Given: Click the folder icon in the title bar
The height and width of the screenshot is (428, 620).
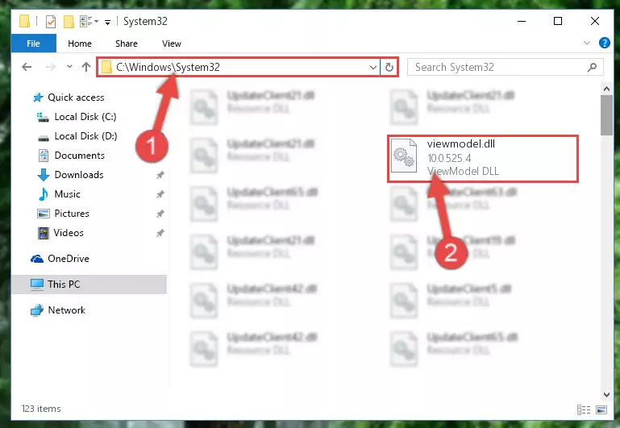Looking at the screenshot, I should point(24,21).
